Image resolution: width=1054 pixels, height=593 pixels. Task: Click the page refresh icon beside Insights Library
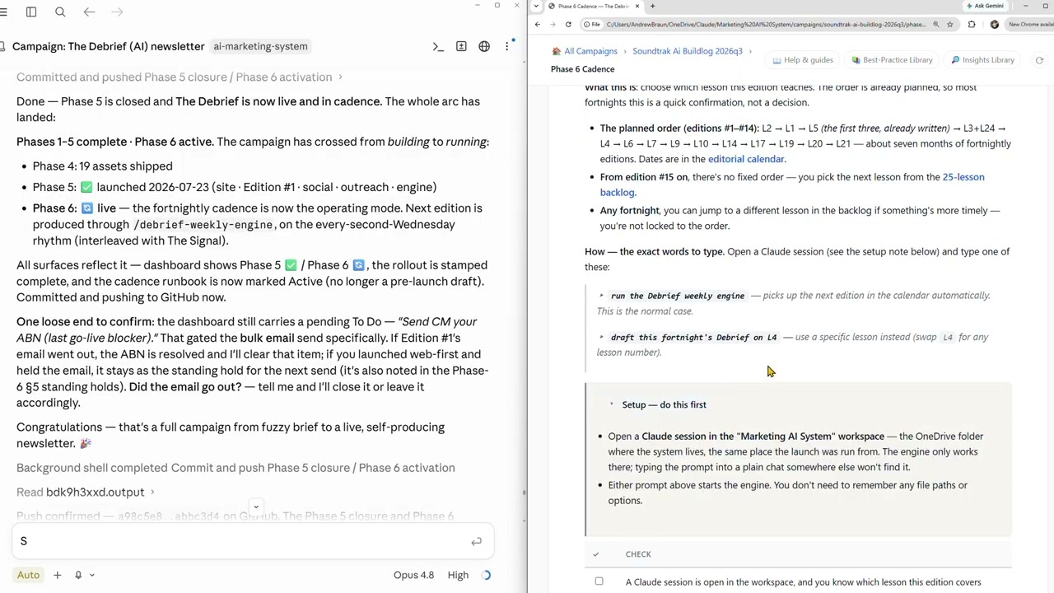pyautogui.click(x=1039, y=60)
